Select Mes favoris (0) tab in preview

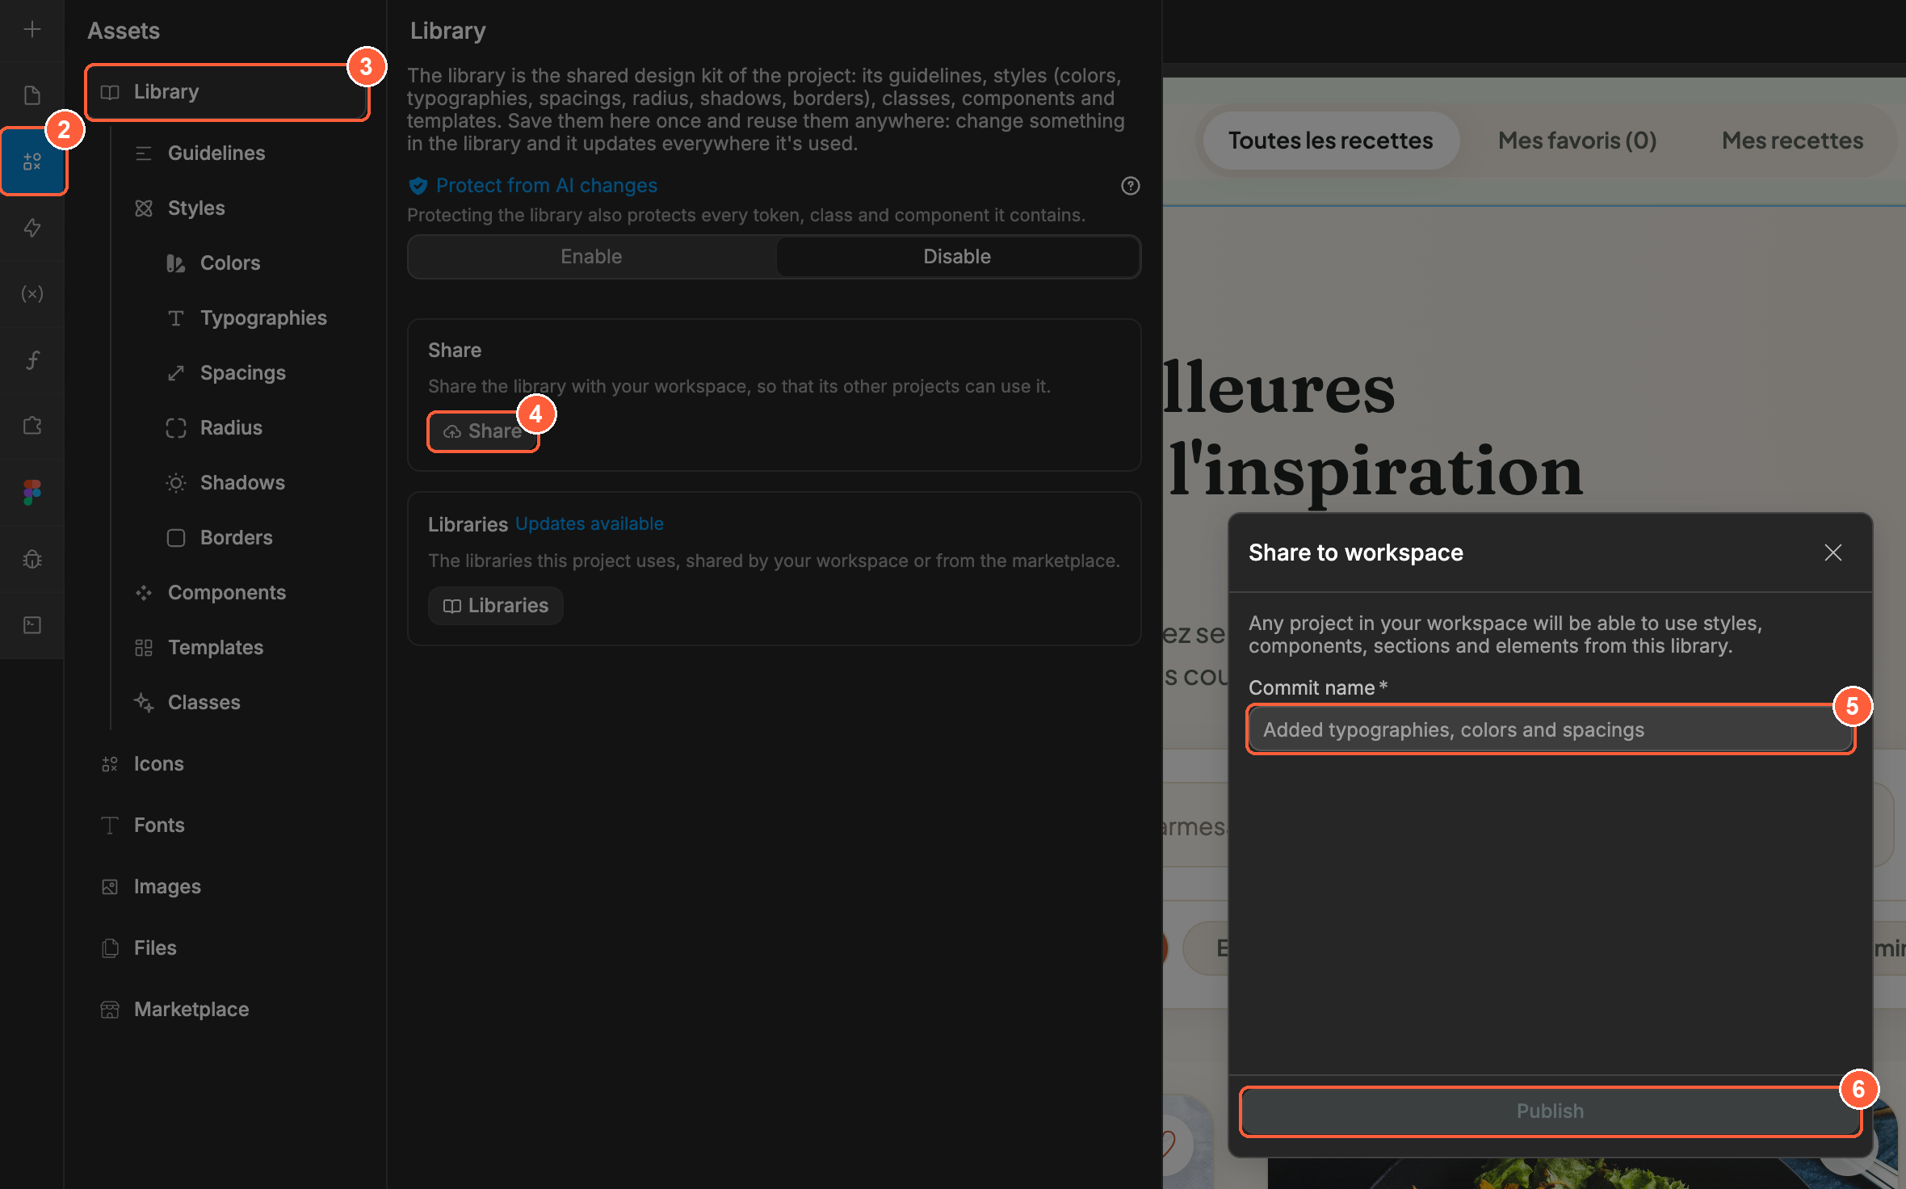(1576, 141)
